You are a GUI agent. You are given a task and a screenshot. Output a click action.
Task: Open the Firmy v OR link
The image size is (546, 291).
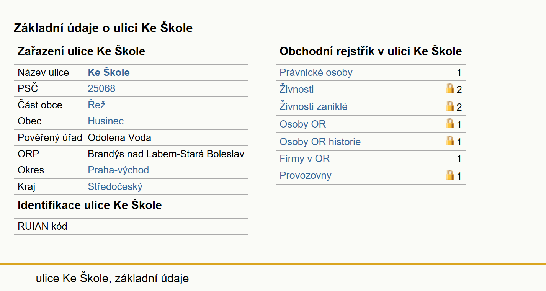click(305, 159)
